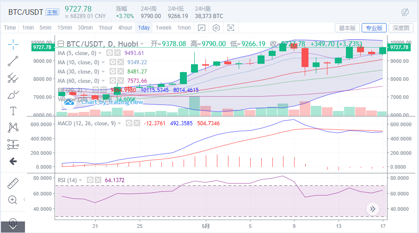Click the 17 date label on time axis
Viewport: 419px width, 233px height.
[x=383, y=226]
